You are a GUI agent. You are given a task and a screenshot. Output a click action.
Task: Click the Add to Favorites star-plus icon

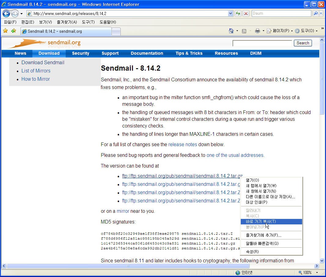[14, 31]
